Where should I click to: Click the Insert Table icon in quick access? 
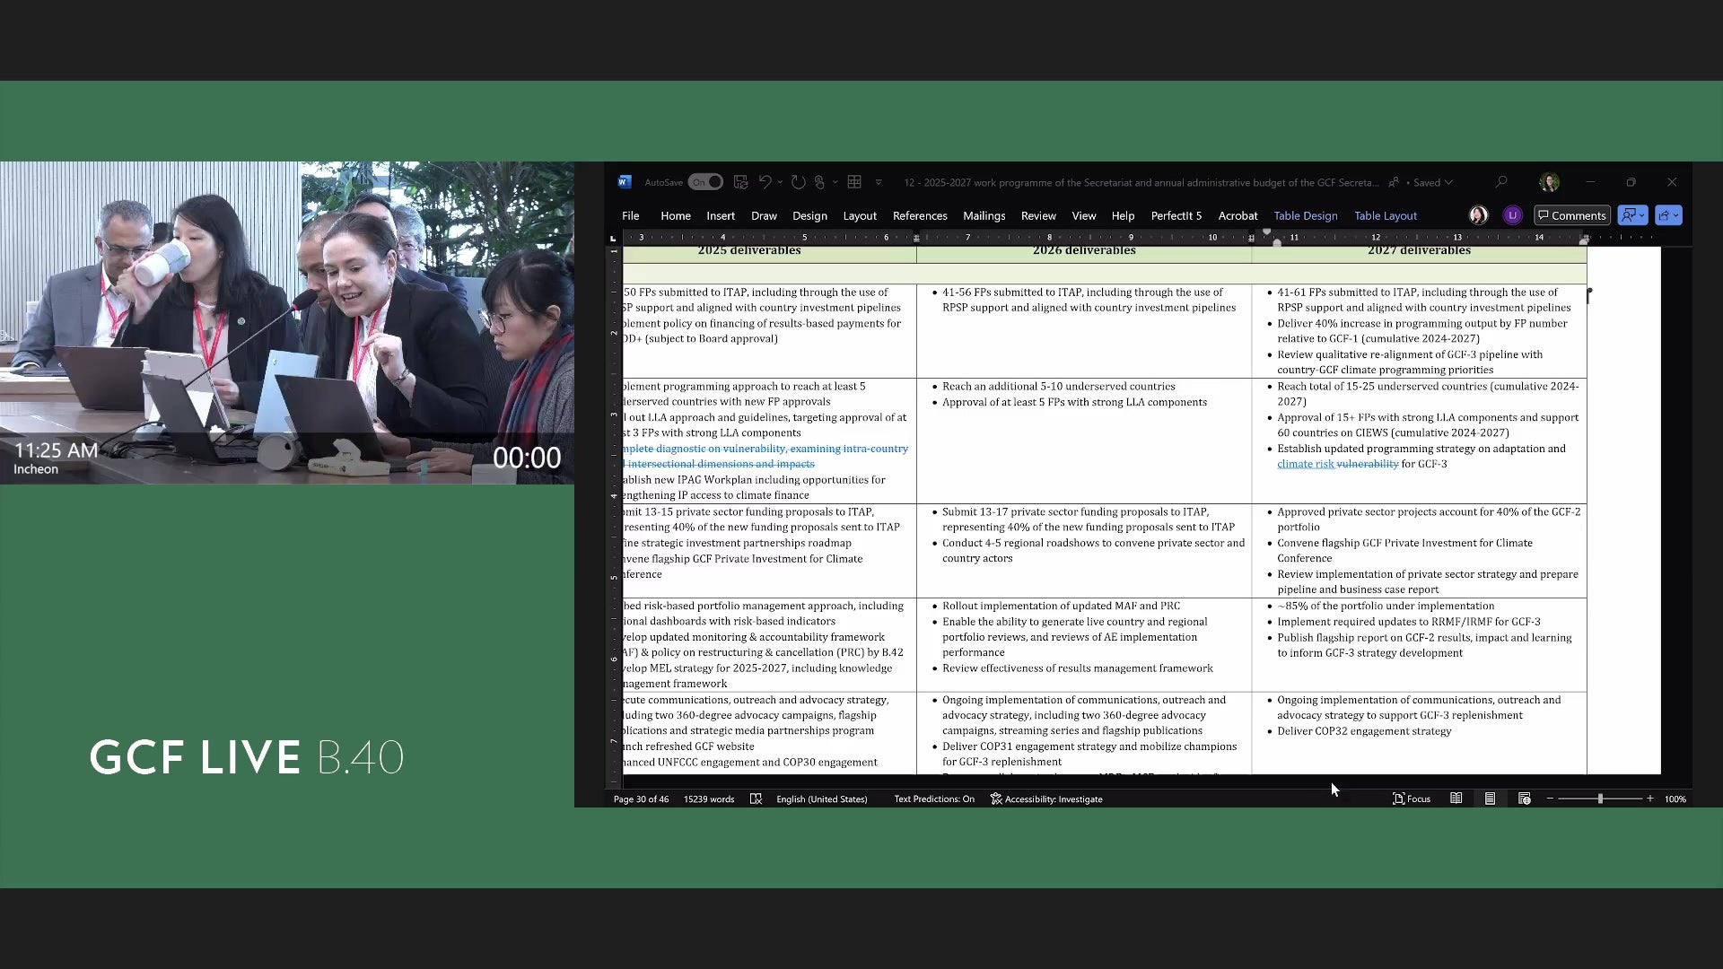[854, 182]
